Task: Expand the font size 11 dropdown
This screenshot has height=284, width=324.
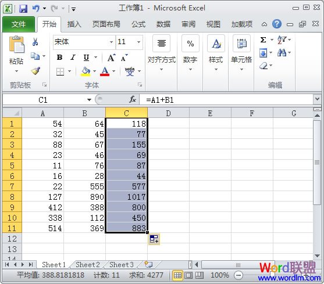Action: click(138, 42)
